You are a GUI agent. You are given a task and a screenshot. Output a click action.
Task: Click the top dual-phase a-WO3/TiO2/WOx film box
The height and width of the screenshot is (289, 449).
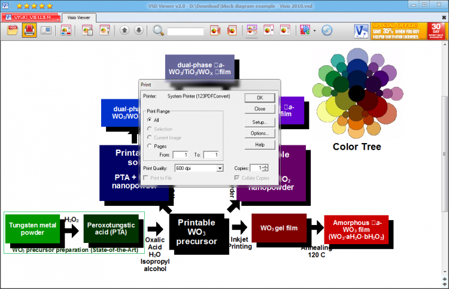click(199, 67)
